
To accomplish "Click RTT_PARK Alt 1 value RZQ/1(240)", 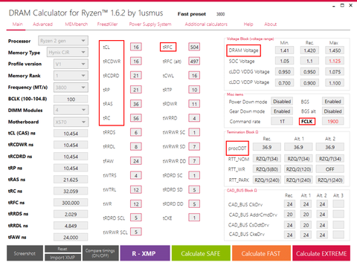I will tap(298, 180).
